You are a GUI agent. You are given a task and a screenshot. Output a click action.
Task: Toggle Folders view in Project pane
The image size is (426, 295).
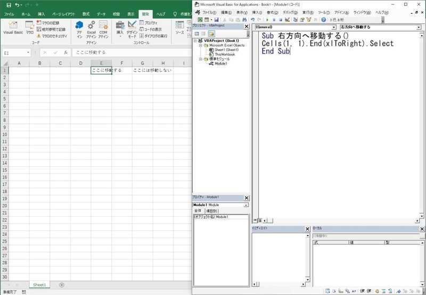[x=211, y=33]
